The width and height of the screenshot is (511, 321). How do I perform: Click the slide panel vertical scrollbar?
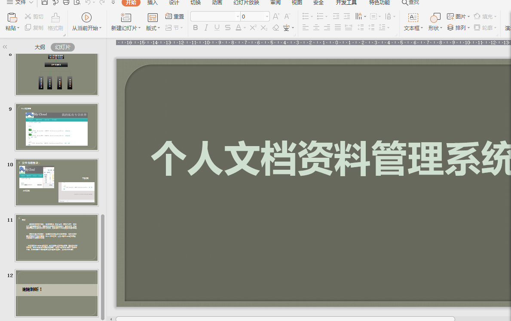coord(103,267)
